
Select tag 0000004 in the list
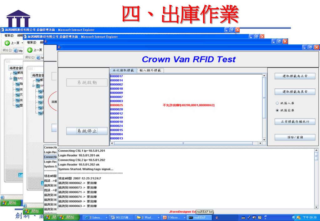tap(117, 134)
